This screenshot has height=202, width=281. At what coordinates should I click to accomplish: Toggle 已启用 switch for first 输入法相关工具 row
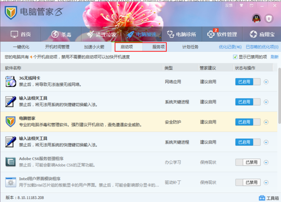248,102
